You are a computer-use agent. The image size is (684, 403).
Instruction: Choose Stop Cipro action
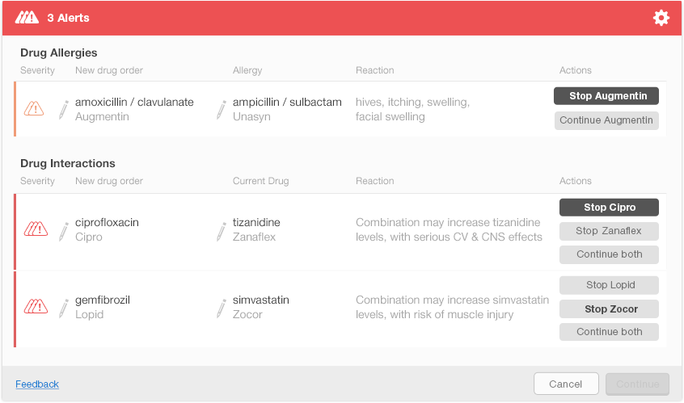click(609, 208)
